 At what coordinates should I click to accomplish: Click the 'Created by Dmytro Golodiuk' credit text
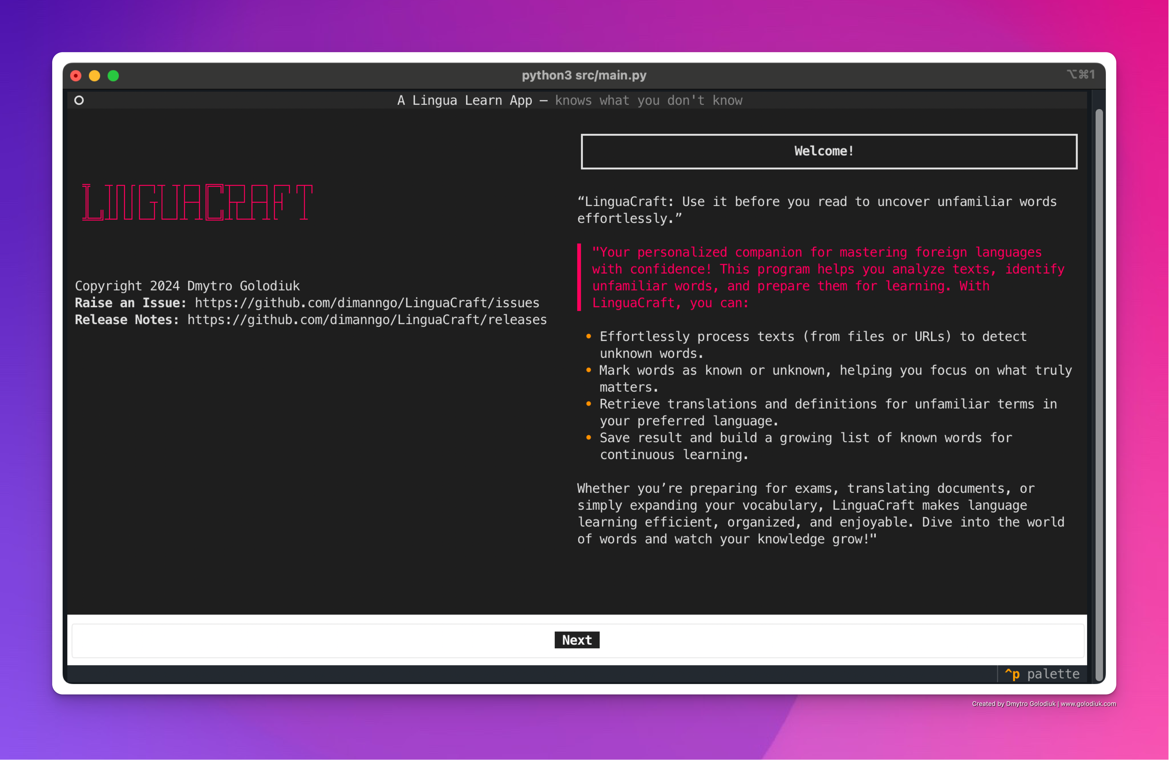pos(1044,704)
